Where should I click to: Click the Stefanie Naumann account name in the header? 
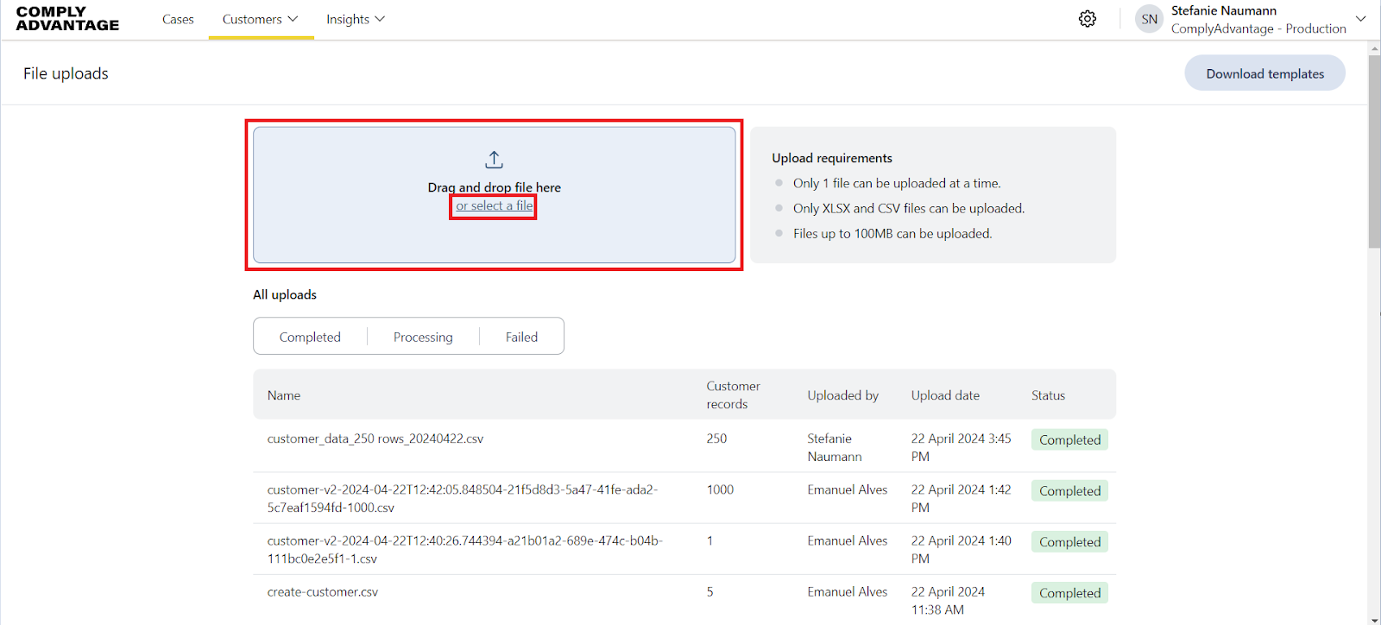1224,10
